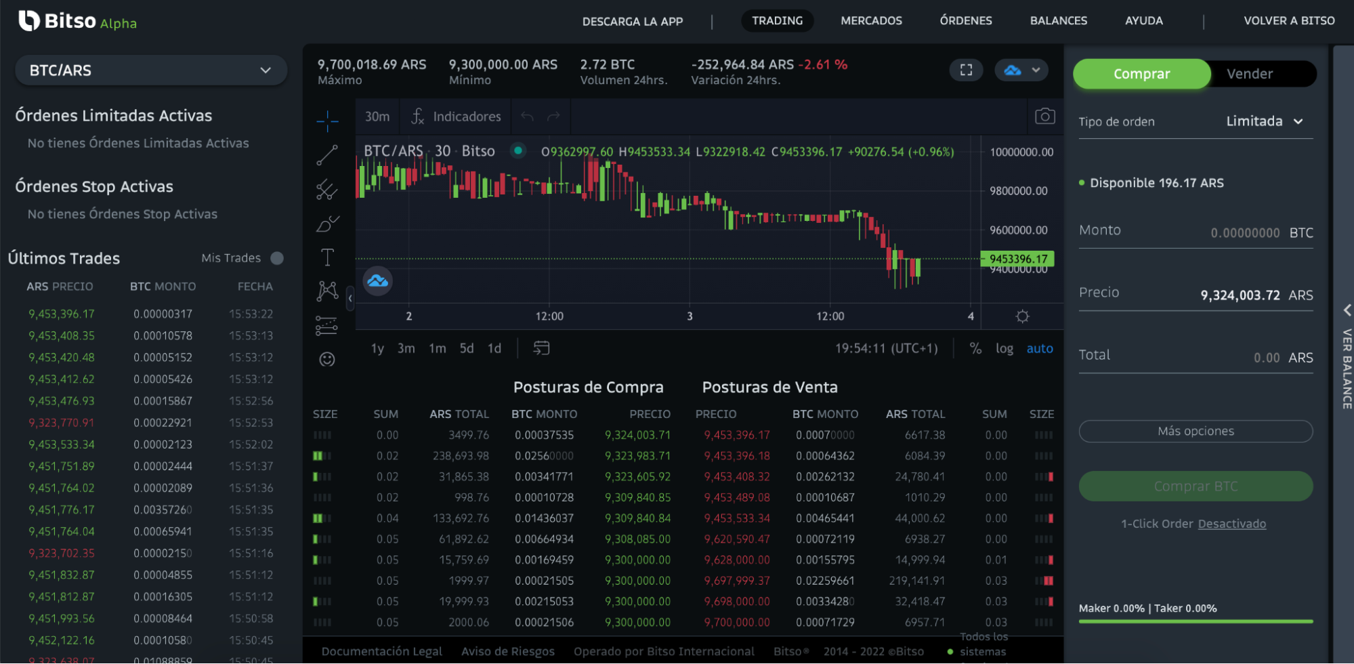This screenshot has height=664, width=1354.
Task: Toggle auto scale on the chart
Action: (1040, 348)
